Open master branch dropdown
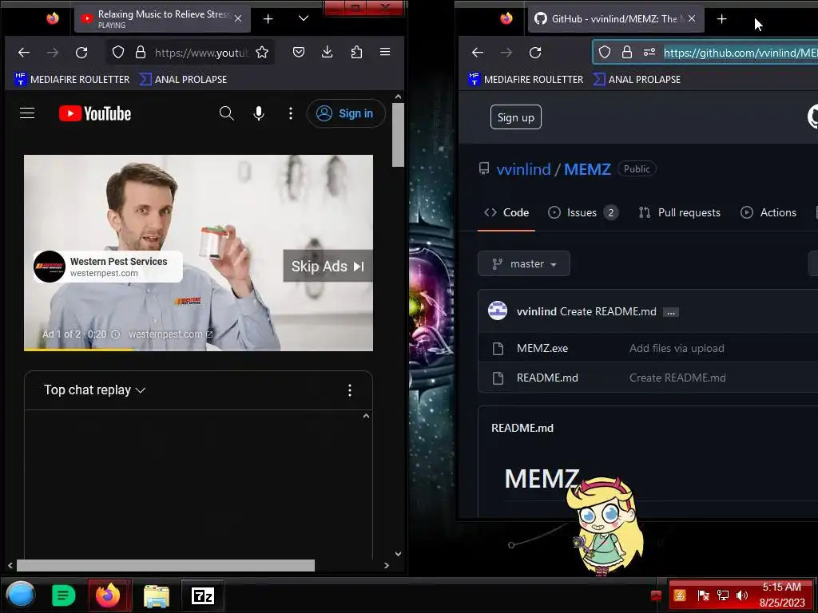Image resolution: width=818 pixels, height=613 pixels. point(524,263)
